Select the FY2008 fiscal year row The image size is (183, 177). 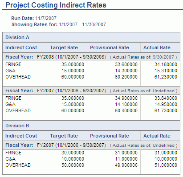(x=91, y=57)
